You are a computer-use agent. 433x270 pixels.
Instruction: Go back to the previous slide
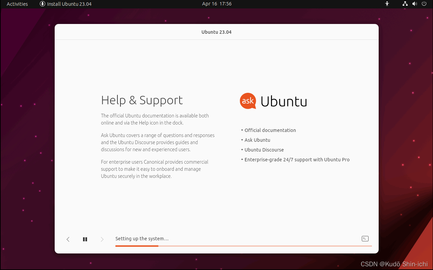click(68, 239)
